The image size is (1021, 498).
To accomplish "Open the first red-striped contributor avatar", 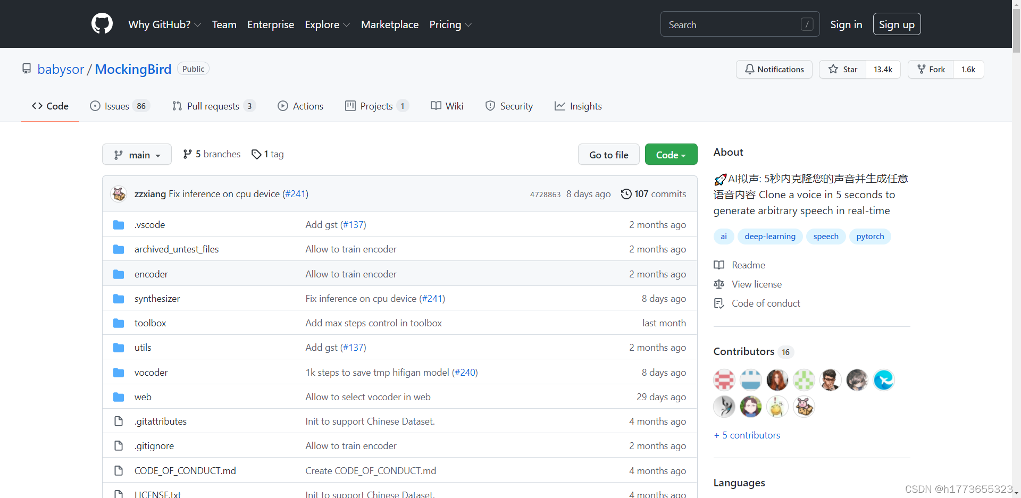I will [724, 380].
